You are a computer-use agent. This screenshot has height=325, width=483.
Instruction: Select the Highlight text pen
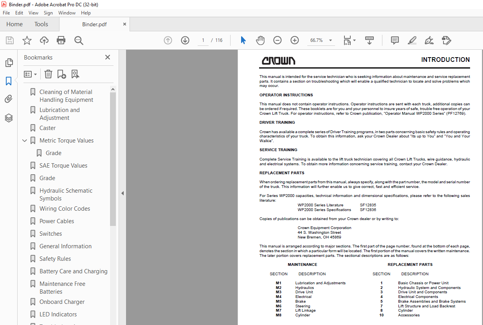[x=412, y=40]
